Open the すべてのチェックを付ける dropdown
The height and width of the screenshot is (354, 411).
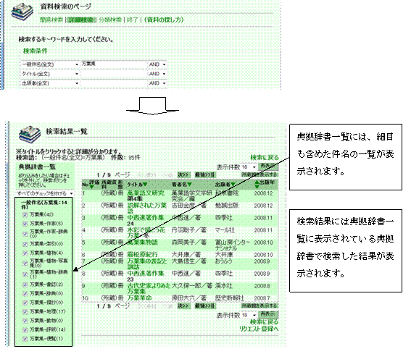45,193
